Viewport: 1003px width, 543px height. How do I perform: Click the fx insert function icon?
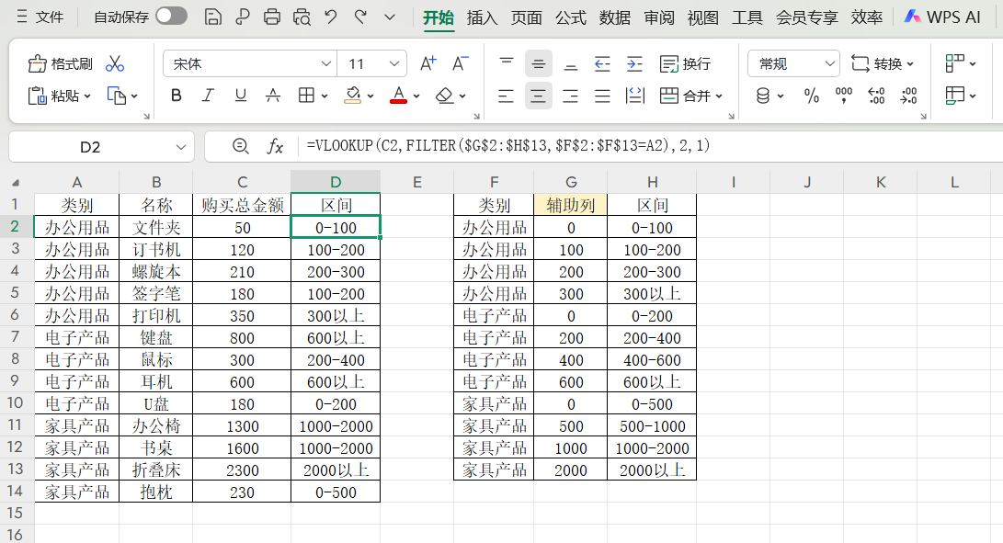pos(275,146)
